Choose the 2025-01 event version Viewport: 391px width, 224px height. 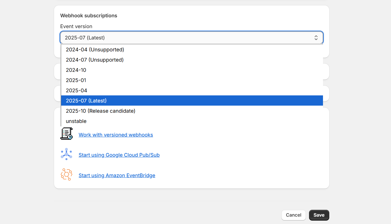click(x=76, y=80)
